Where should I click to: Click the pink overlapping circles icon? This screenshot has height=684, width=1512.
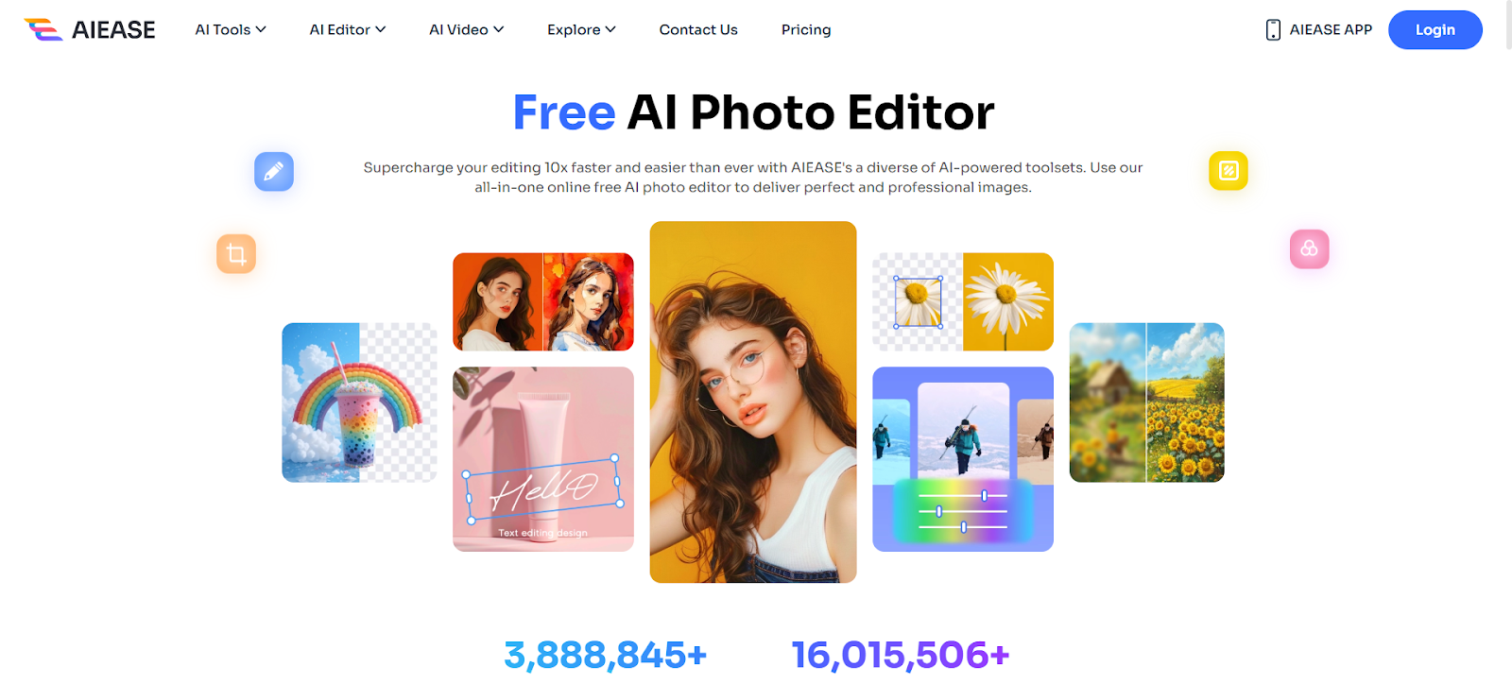click(1310, 249)
